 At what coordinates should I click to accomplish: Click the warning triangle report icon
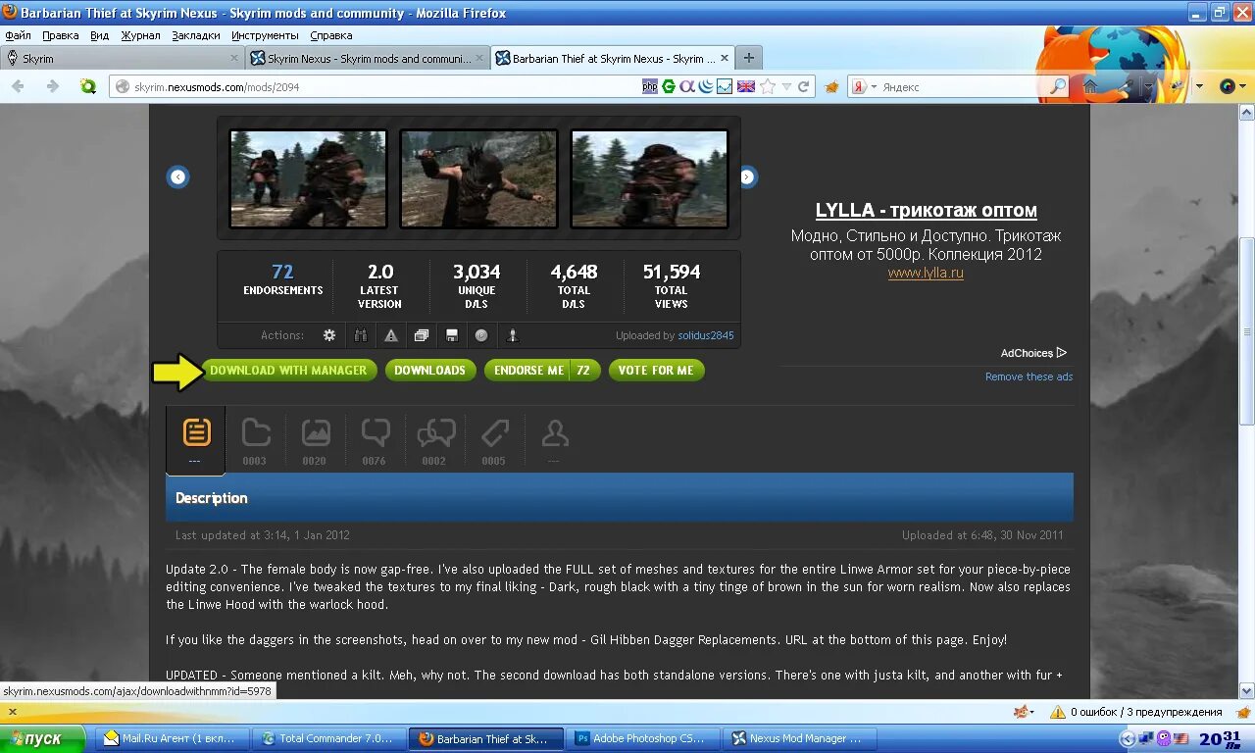(x=391, y=335)
